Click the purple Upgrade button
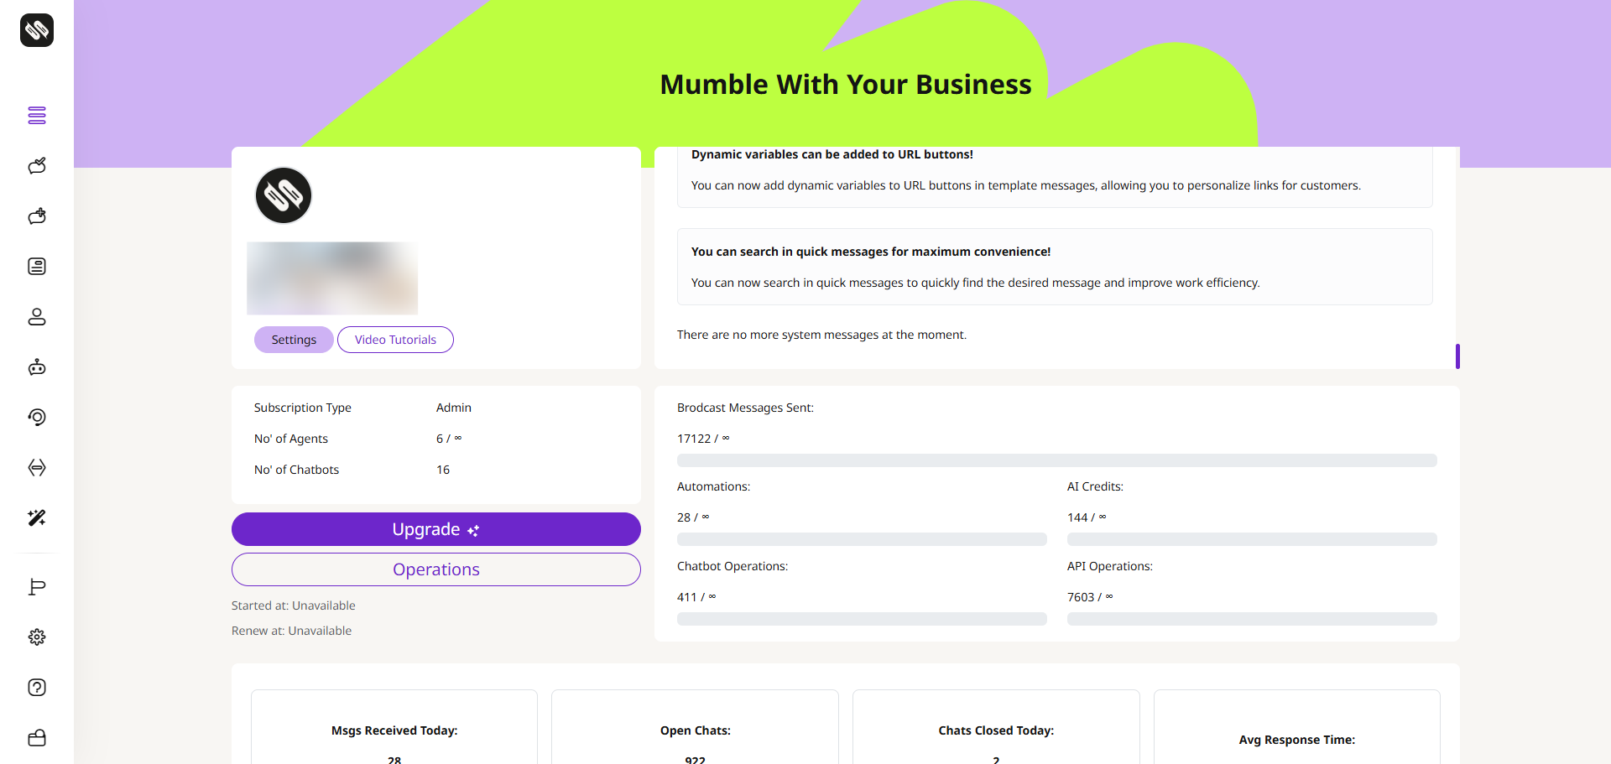Screen dimensions: 1611x764 pos(435,529)
